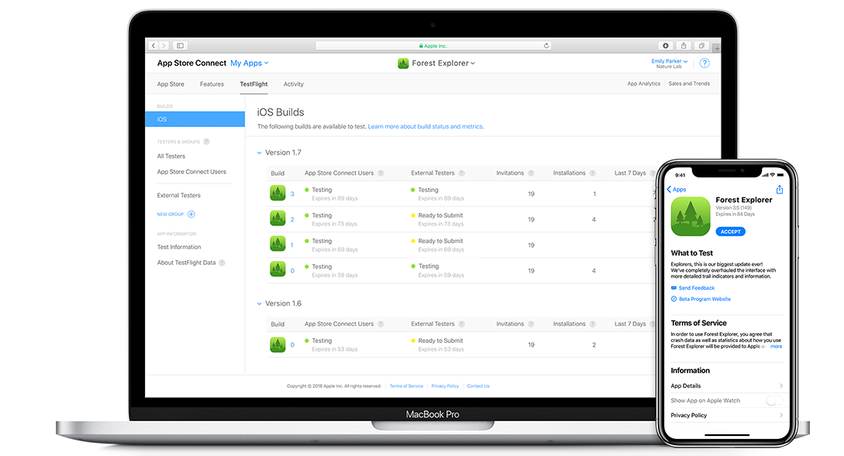Click the Forest Explorer icon for build 3
Viewport: 844px width, 456px height.
pyautogui.click(x=277, y=194)
